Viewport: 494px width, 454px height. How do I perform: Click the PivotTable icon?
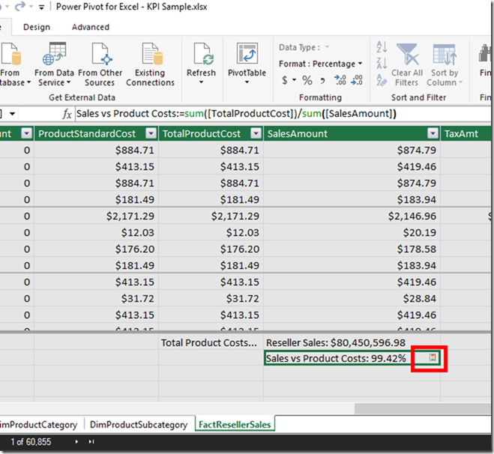pyautogui.click(x=247, y=53)
